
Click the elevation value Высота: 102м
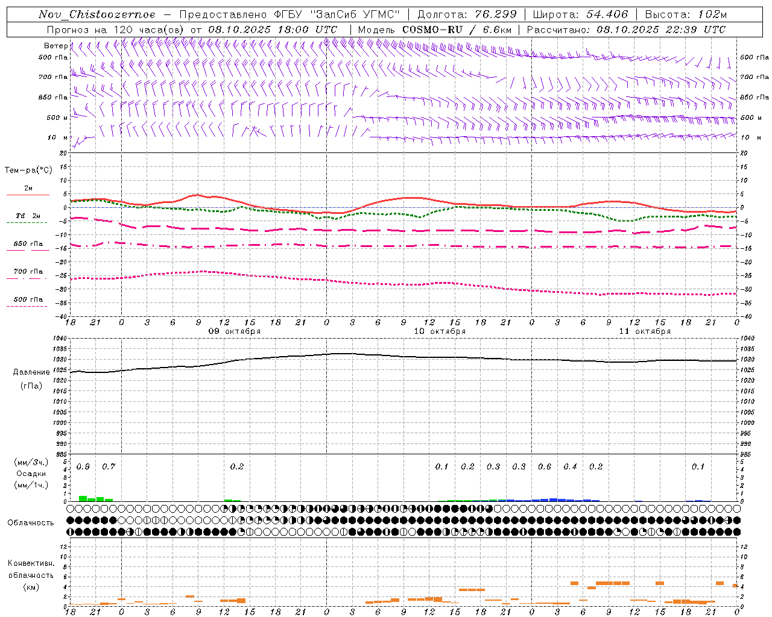coord(686,14)
